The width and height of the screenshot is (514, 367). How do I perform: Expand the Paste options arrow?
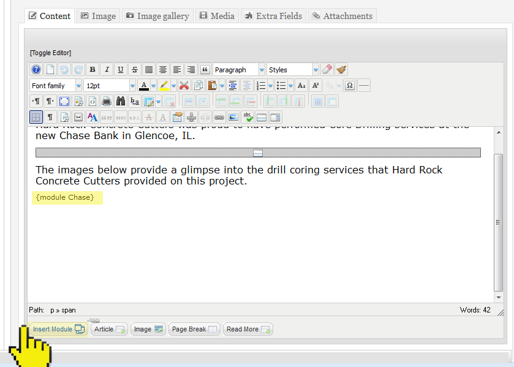click(x=222, y=86)
